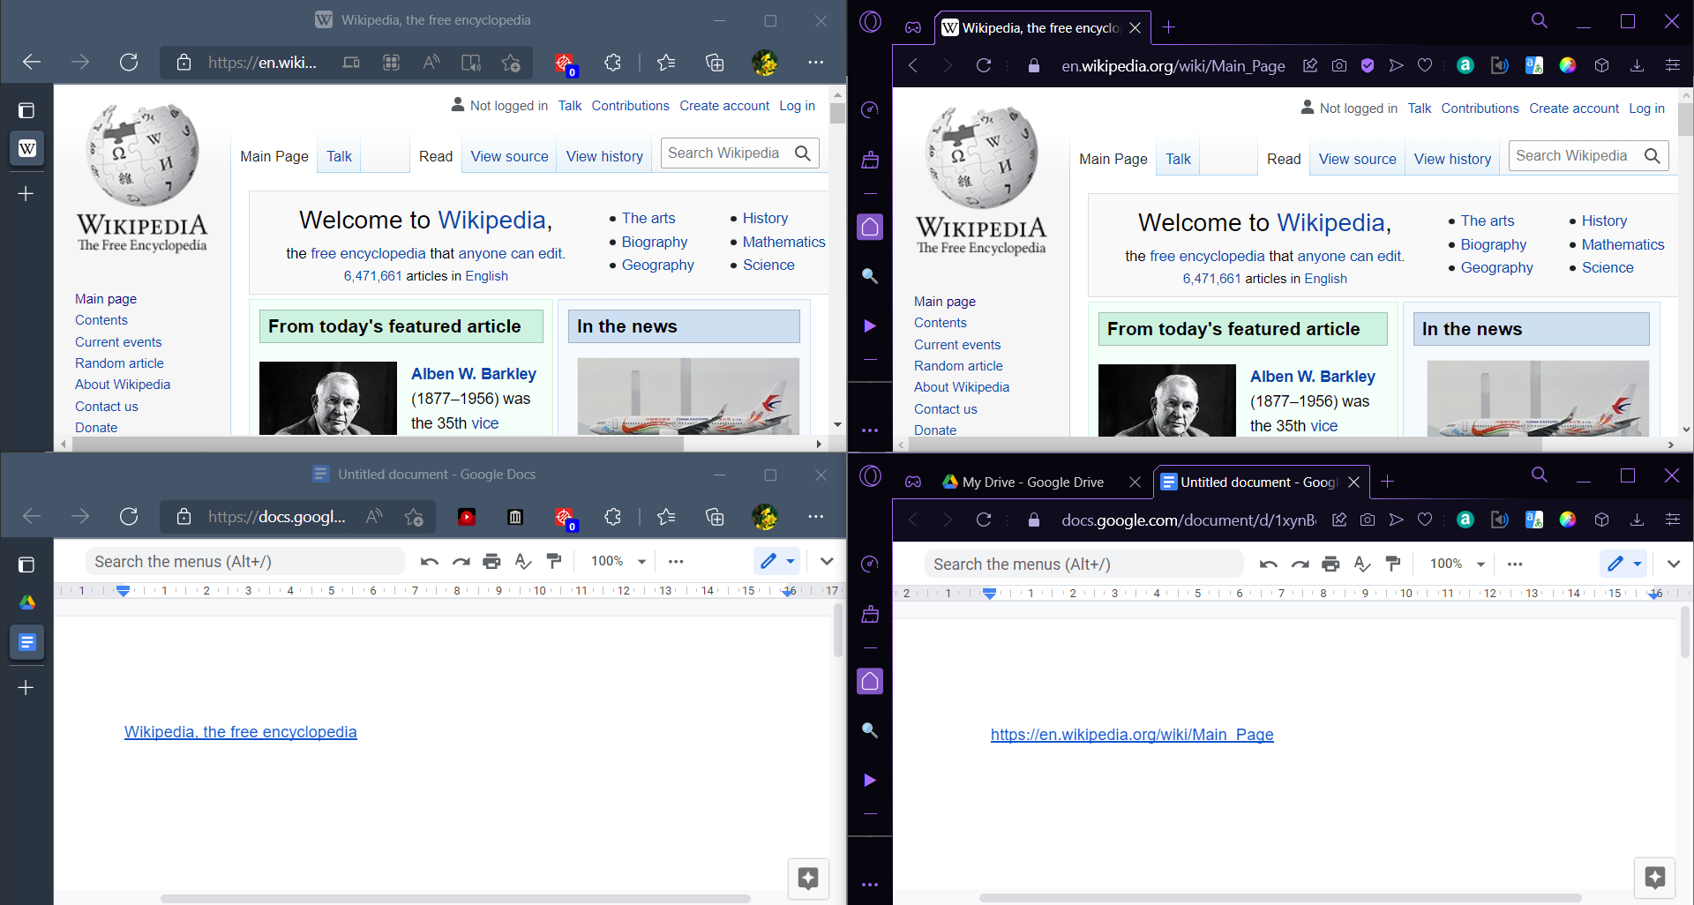Image resolution: width=1694 pixels, height=905 pixels.
Task: Open tab actions menu in Edge Wikipedia sidebar
Action: pyautogui.click(x=26, y=110)
